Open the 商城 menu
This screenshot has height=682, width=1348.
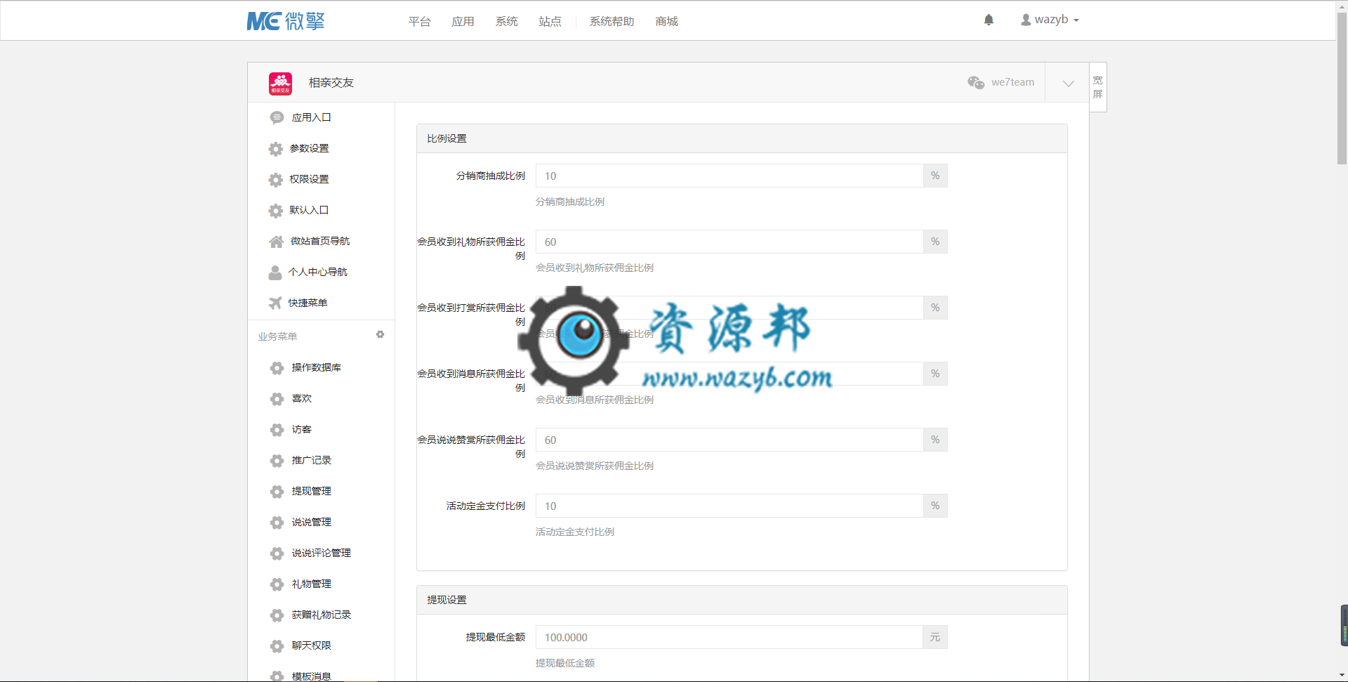click(x=666, y=21)
